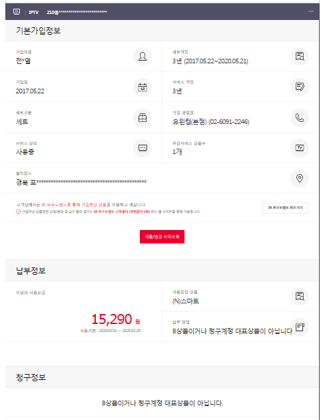Click the installation location pin icon
Screen dimensions: 321x420
click(x=300, y=178)
